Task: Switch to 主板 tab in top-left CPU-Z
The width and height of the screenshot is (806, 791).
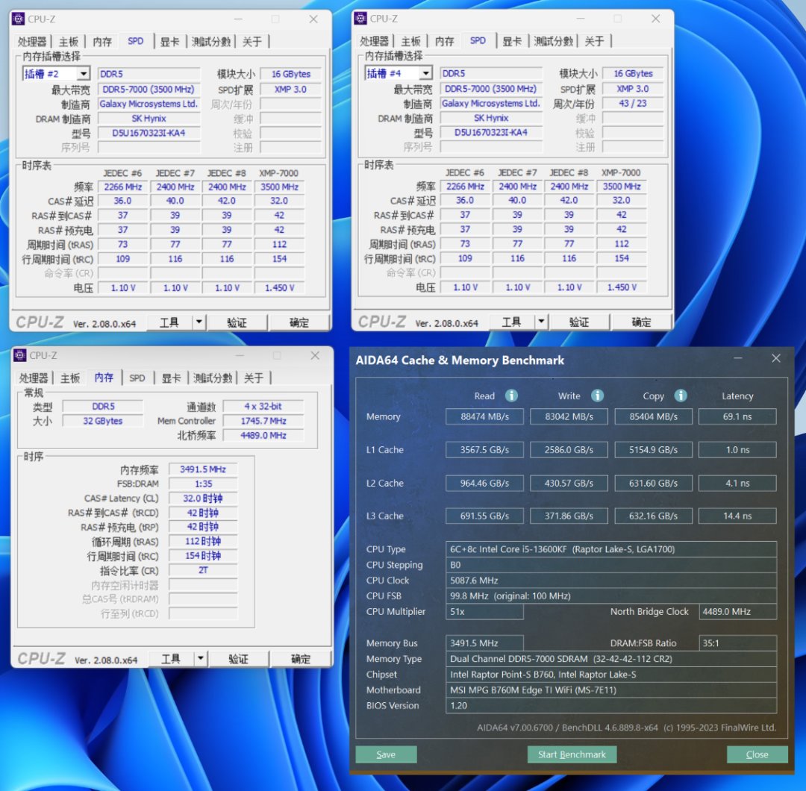Action: coord(69,42)
